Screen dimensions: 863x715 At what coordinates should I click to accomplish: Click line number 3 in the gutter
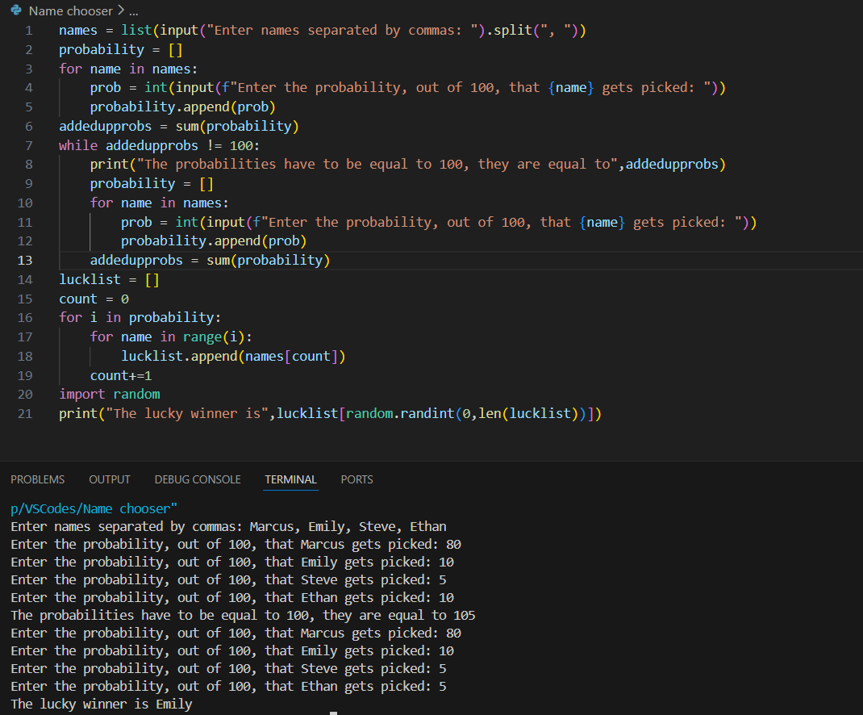click(28, 69)
